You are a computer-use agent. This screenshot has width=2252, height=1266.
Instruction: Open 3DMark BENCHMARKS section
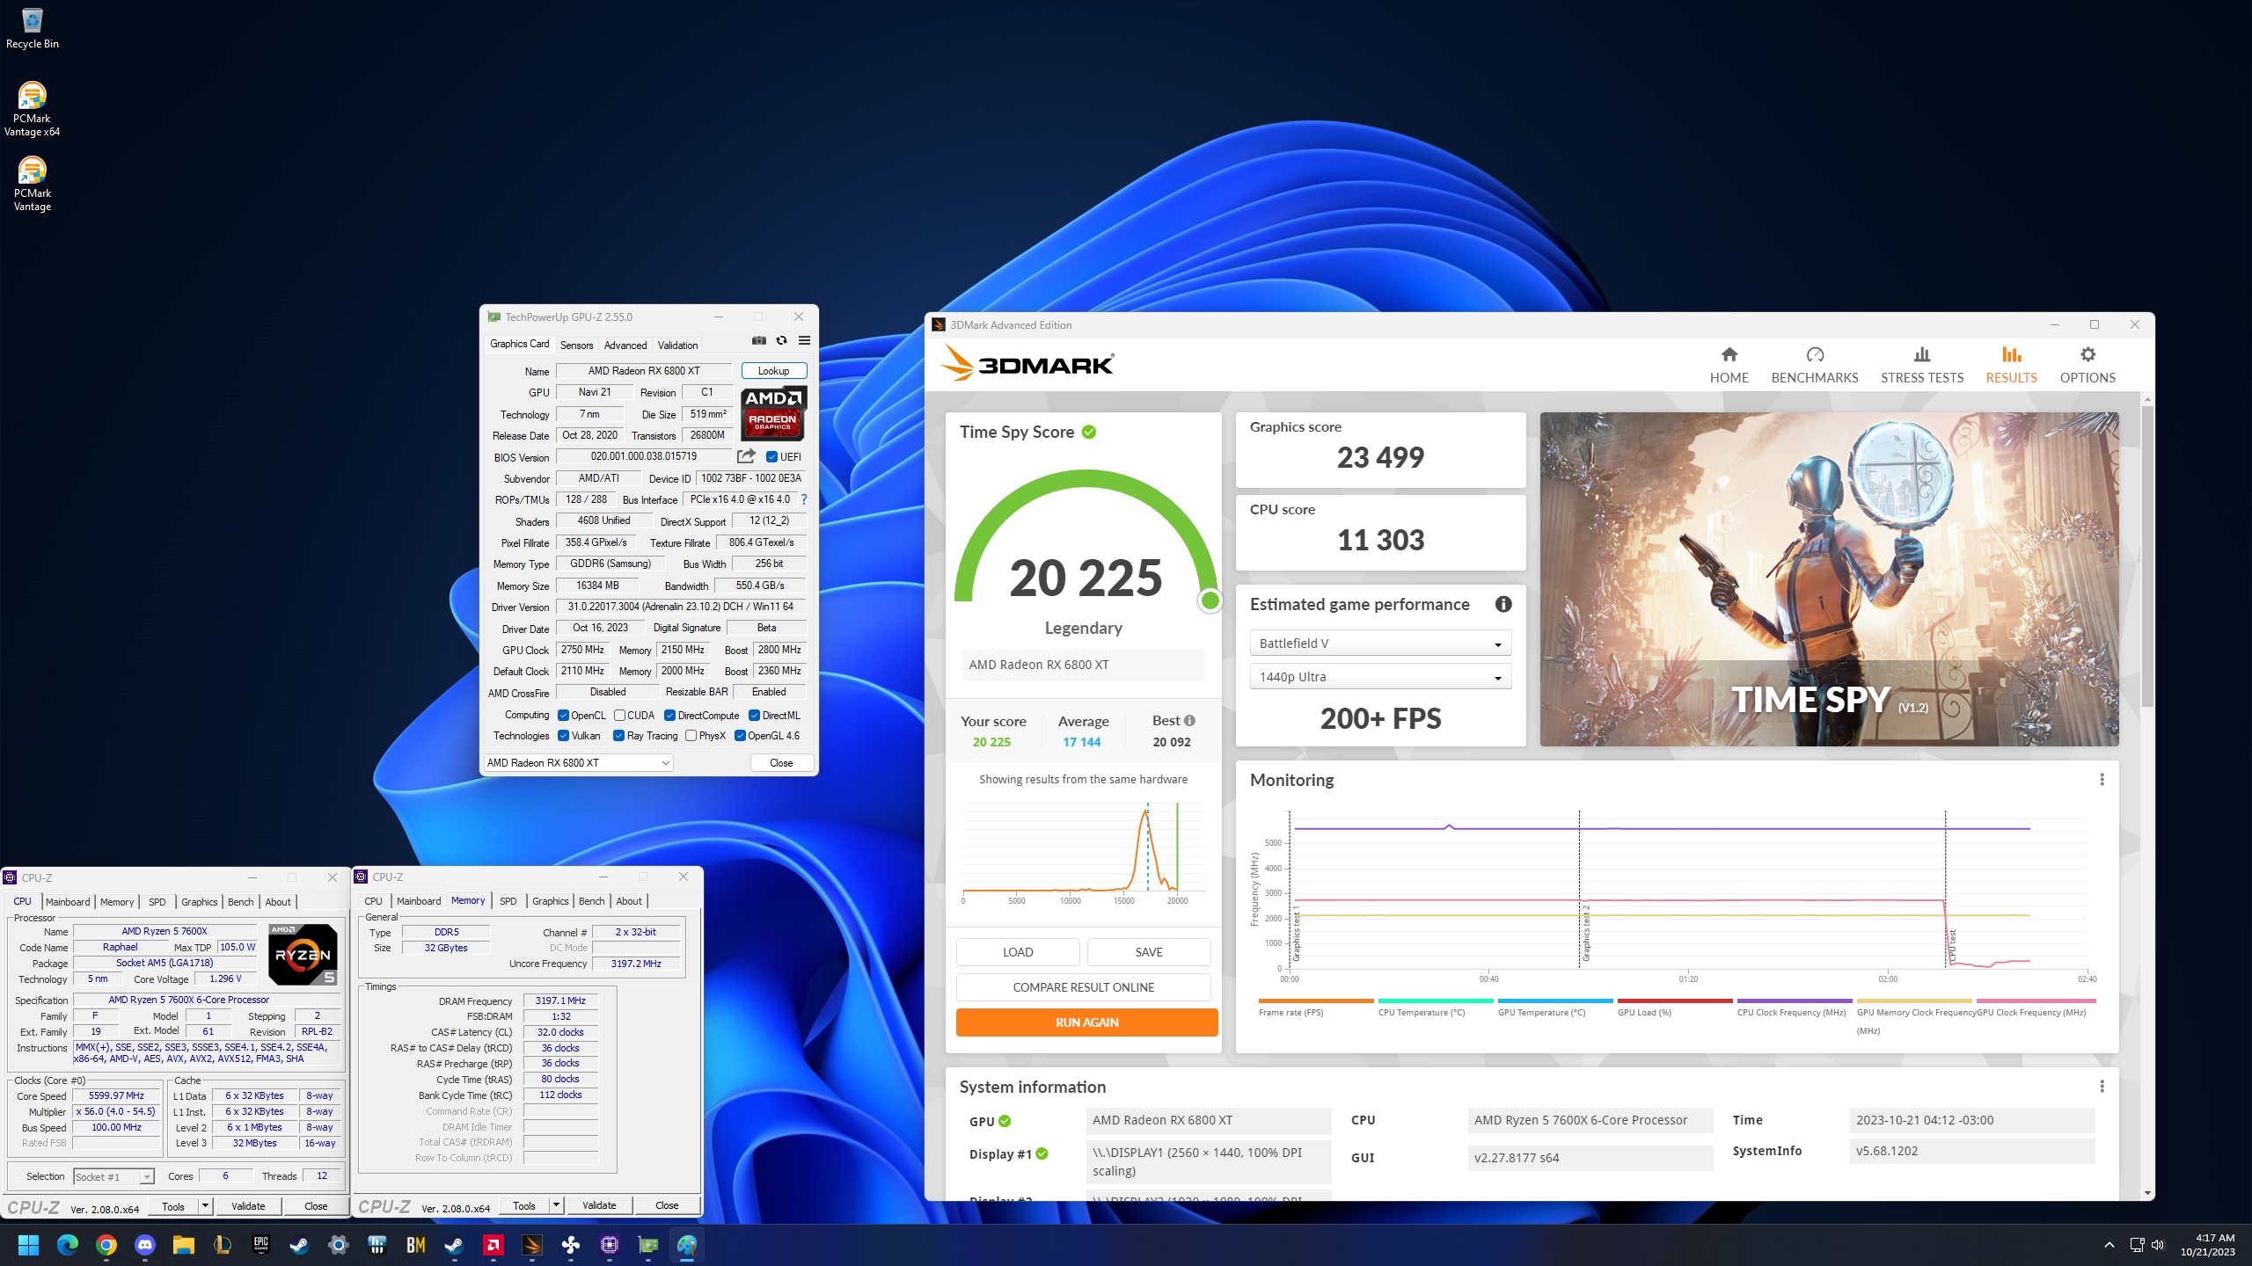point(1814,365)
